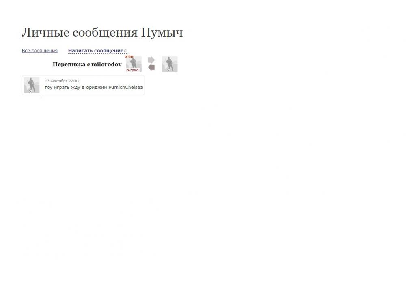Click the "PumichChelsea" nickname in the message

point(125,87)
